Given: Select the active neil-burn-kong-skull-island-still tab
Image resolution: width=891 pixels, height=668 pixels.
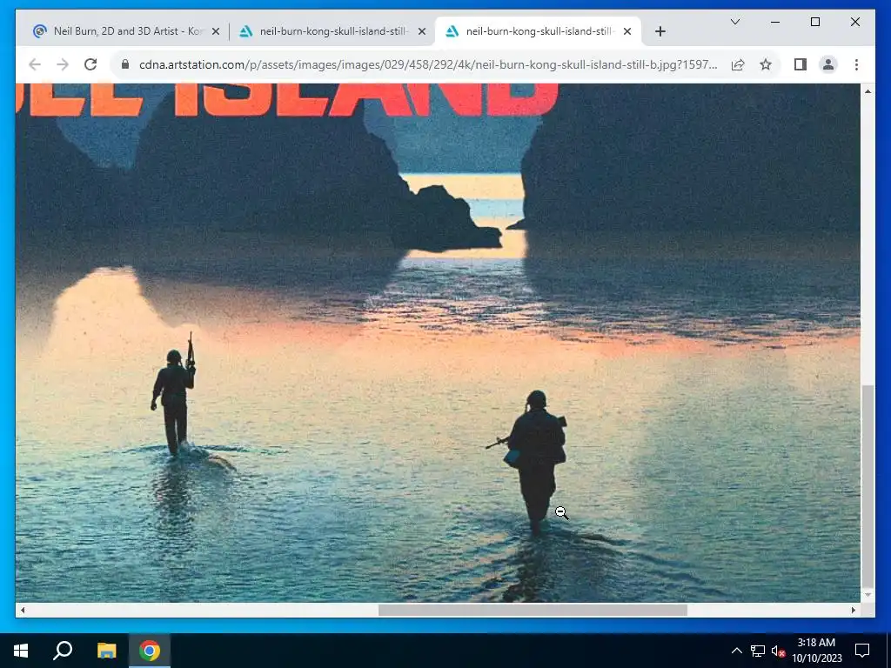Looking at the screenshot, I should pos(538,31).
